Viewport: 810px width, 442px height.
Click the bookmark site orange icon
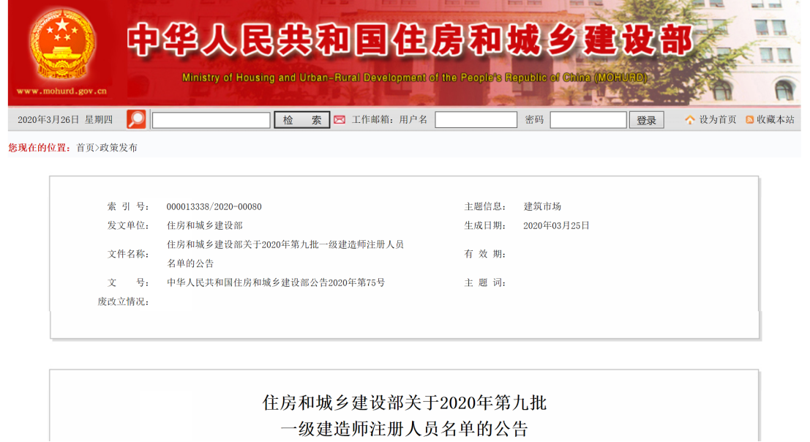coord(749,120)
